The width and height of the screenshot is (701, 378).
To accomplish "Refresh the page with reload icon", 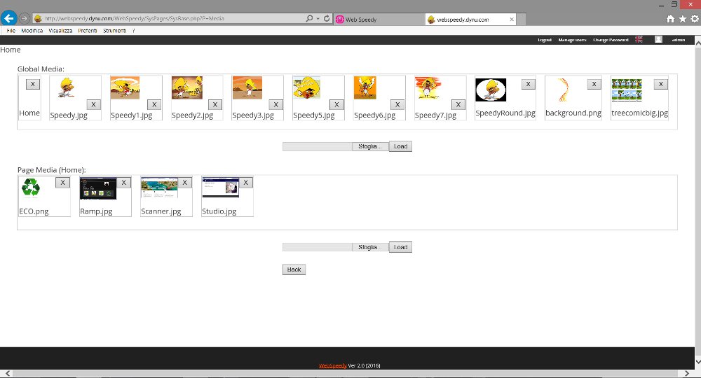I will click(327, 18).
